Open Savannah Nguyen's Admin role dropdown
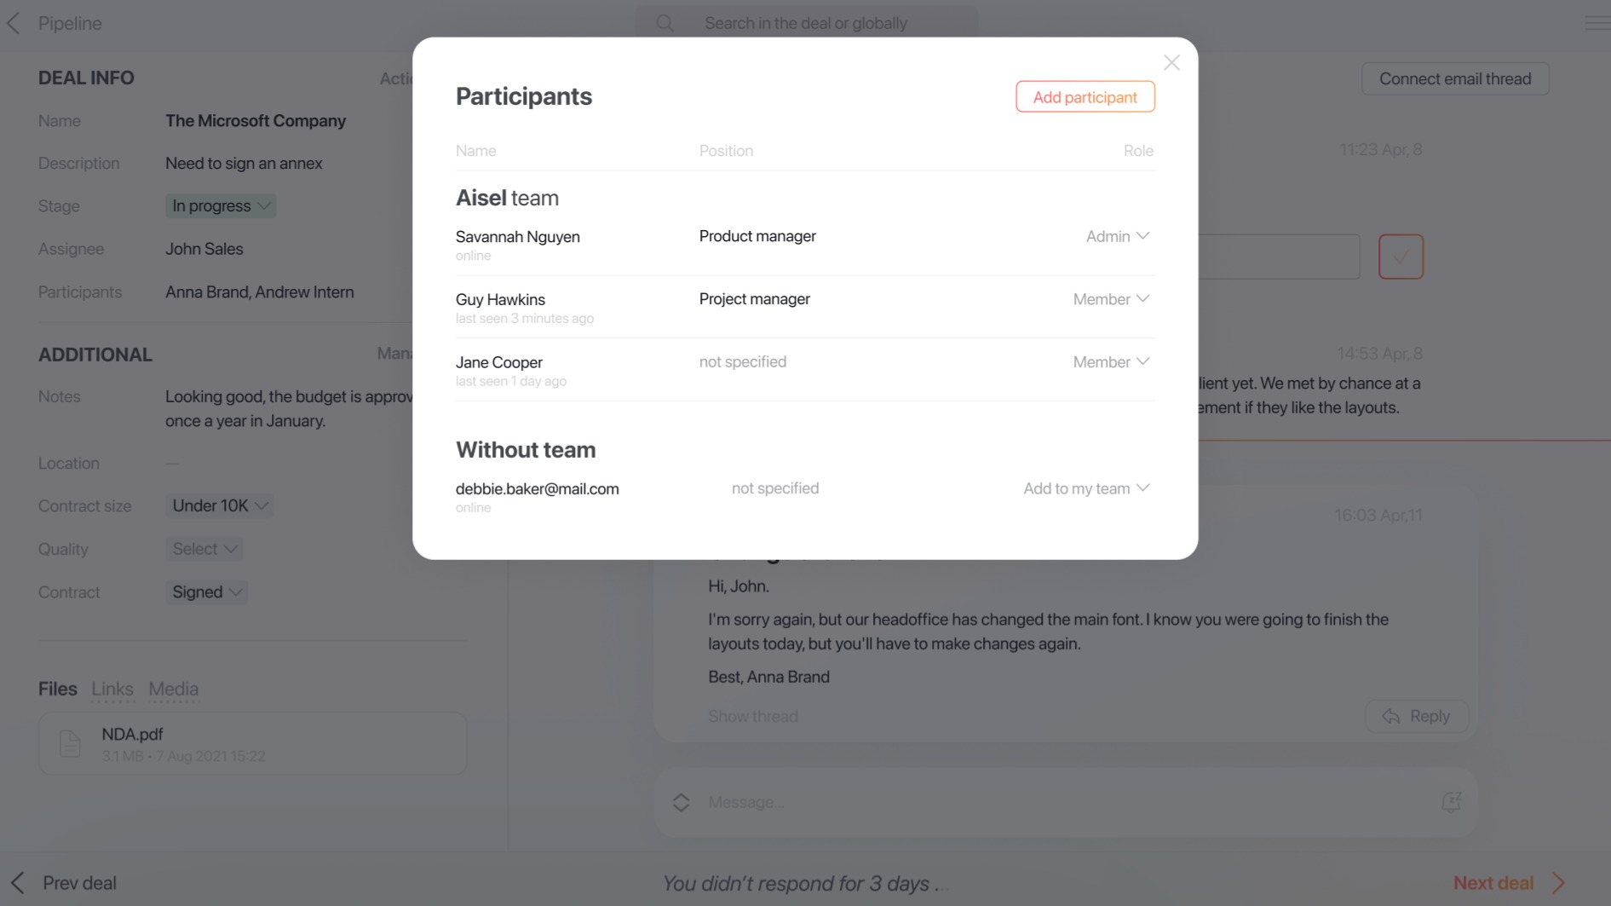 [x=1117, y=236]
